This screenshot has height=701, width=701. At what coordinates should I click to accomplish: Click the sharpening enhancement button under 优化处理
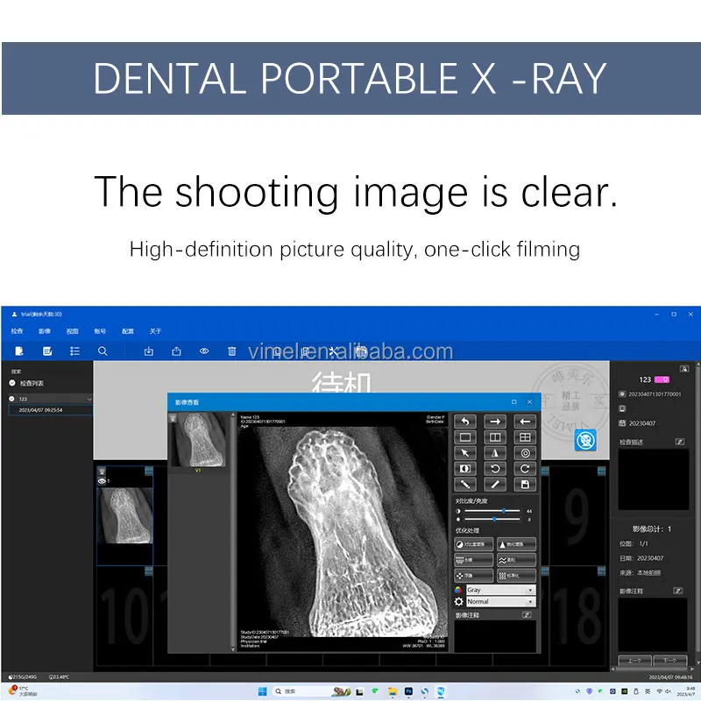(516, 544)
